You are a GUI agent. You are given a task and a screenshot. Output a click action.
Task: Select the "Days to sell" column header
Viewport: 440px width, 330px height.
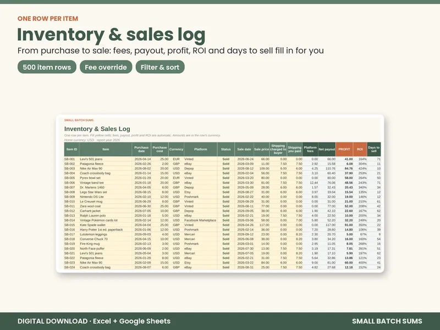coord(374,149)
